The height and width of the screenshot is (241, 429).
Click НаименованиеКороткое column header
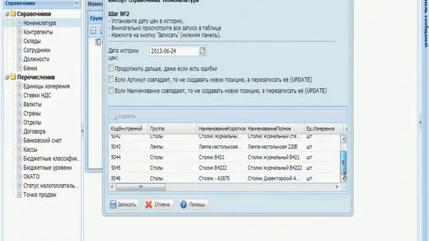(221, 129)
